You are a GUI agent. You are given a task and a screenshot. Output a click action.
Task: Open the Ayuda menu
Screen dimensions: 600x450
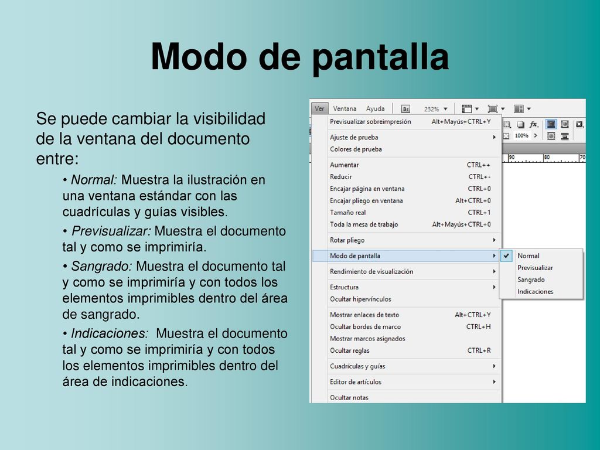(x=376, y=108)
